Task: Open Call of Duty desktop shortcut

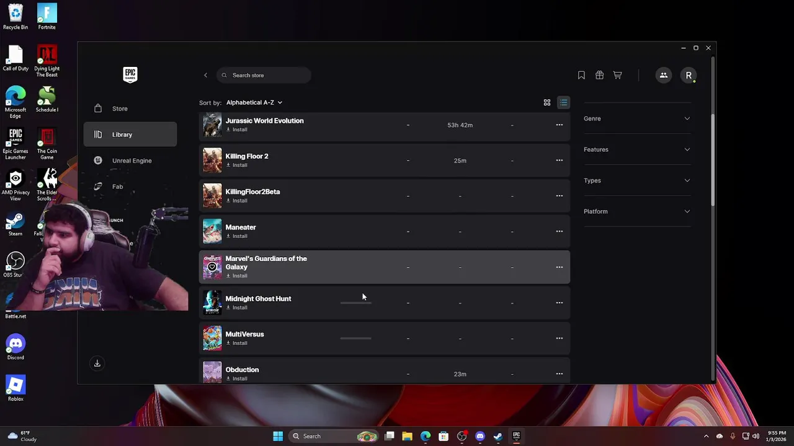Action: tap(16, 58)
